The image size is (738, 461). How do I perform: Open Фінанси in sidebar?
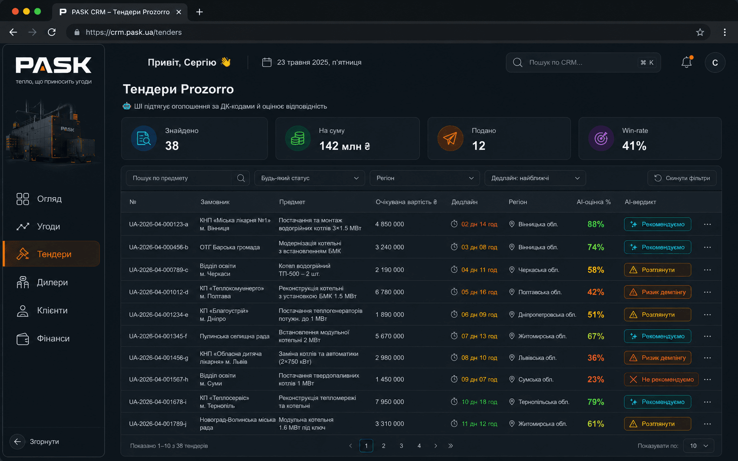click(51, 339)
